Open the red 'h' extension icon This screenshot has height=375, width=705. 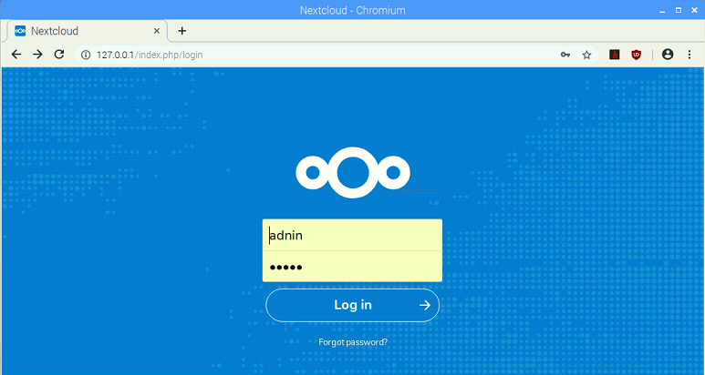pyautogui.click(x=614, y=55)
